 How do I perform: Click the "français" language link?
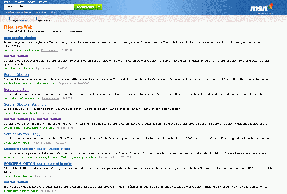[23, 20]
